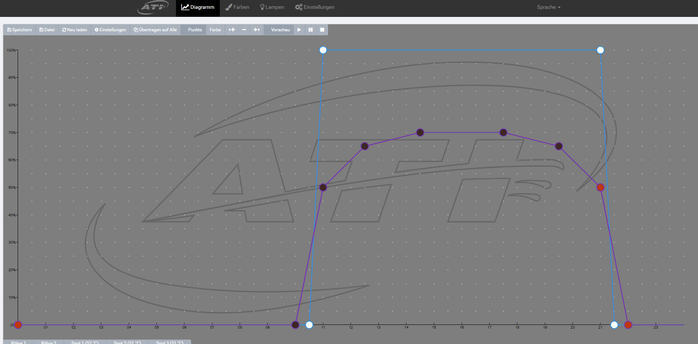The width and height of the screenshot is (698, 344).
Task: Select the white point at top-left 100%
Action: click(x=323, y=50)
